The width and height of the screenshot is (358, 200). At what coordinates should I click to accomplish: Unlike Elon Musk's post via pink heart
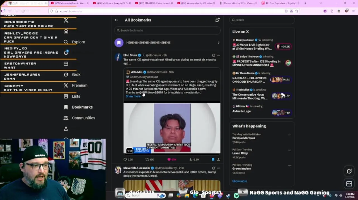click(x=169, y=159)
